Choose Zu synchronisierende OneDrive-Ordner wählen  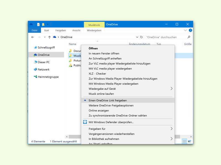(128, 116)
